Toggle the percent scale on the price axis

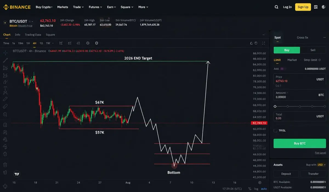point(250,189)
